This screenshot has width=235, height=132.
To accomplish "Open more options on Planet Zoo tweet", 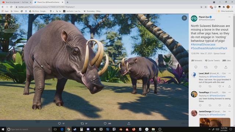I will coord(229,17).
